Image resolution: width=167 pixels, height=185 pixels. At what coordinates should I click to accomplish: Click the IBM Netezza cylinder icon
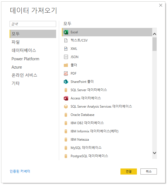tap(66, 140)
